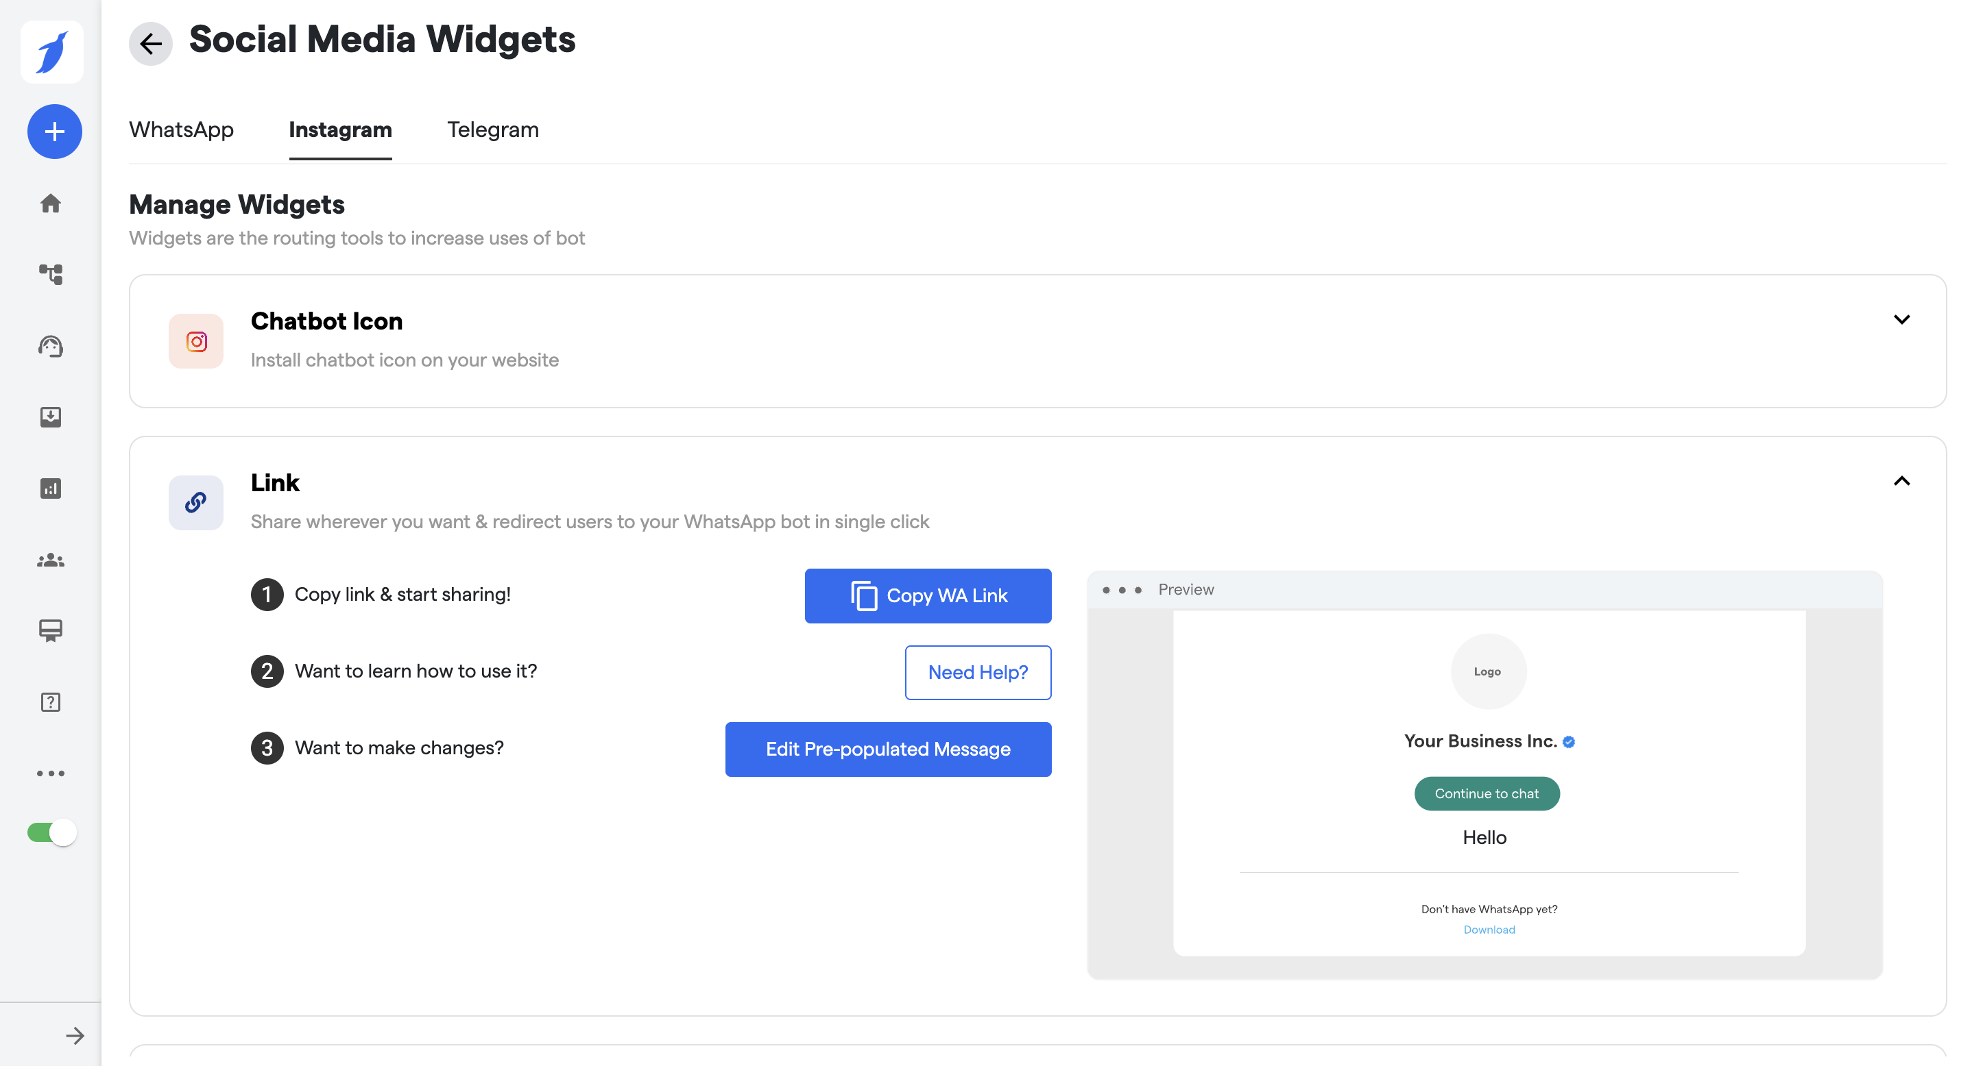
Task: Click the Need Help? button
Action: pyautogui.click(x=978, y=672)
